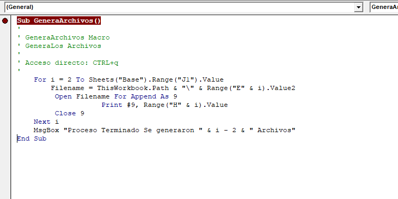Viewport: 398px width, 199px height.
Task: Open the (General) object dropdown arrow
Action: [x=358, y=7]
